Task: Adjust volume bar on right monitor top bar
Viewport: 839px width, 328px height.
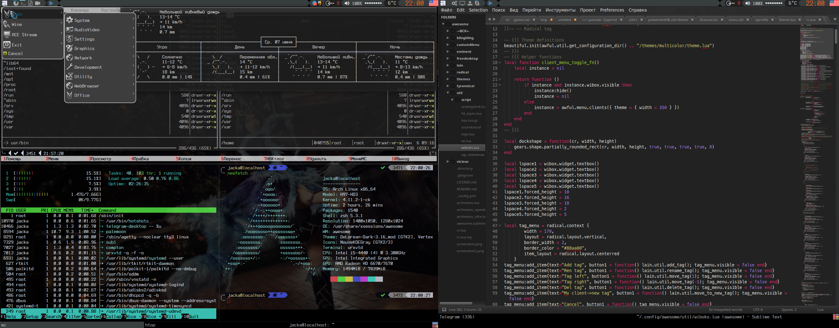Action: tap(774, 3)
